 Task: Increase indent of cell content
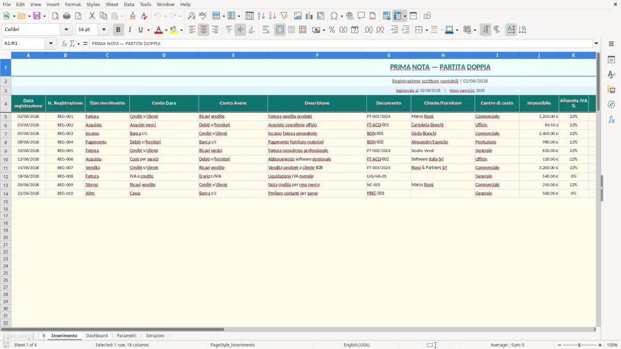pyautogui.click(x=394, y=30)
